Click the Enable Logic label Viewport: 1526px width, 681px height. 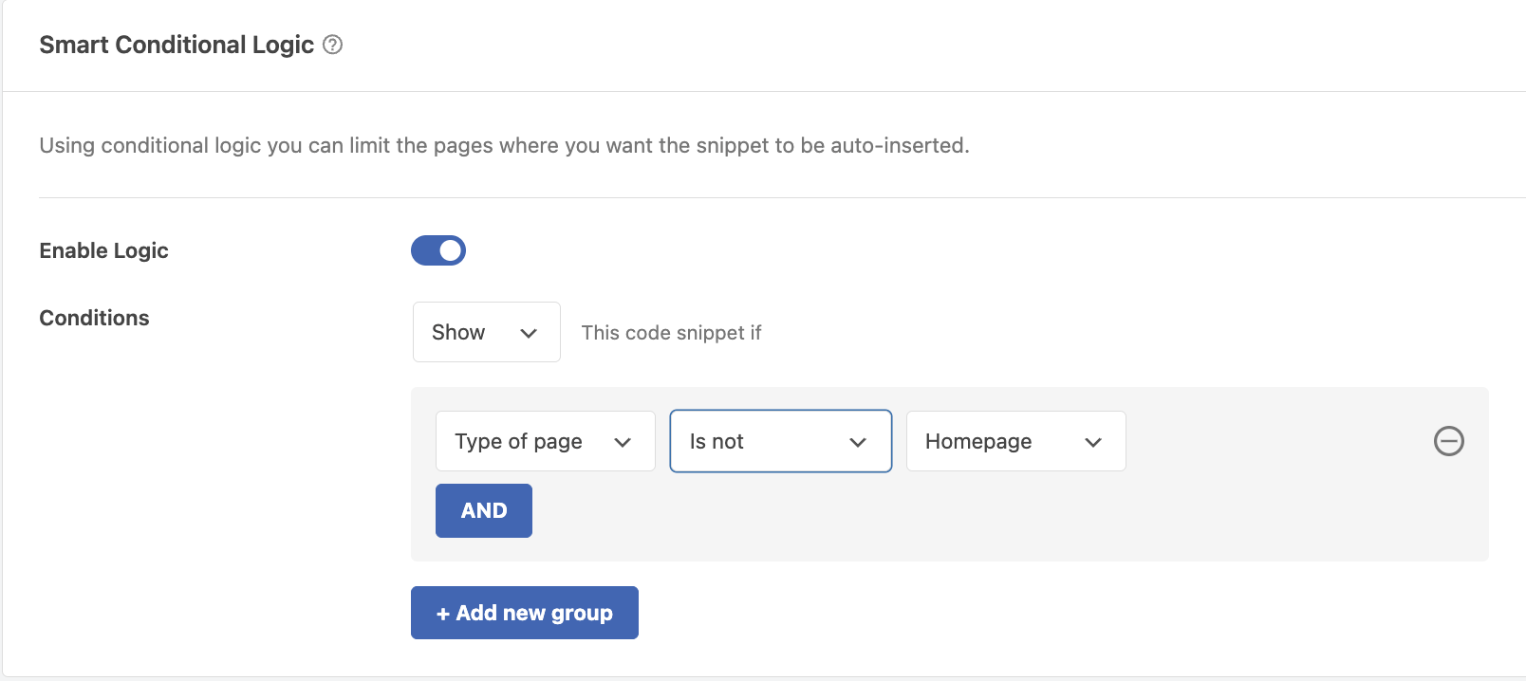pos(103,250)
